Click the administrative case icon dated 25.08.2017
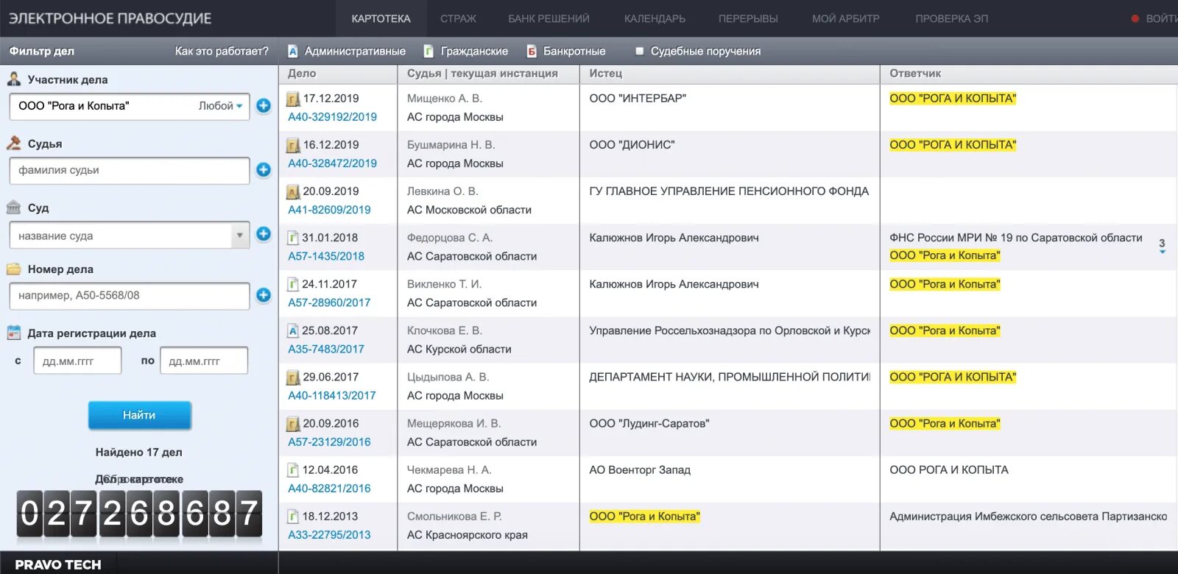 [293, 330]
